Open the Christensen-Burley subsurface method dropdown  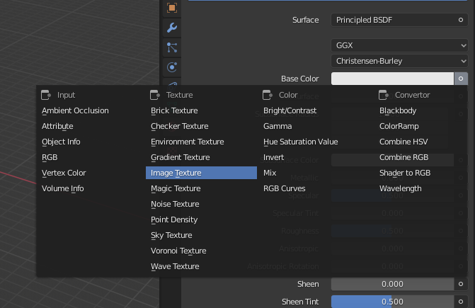coord(400,61)
